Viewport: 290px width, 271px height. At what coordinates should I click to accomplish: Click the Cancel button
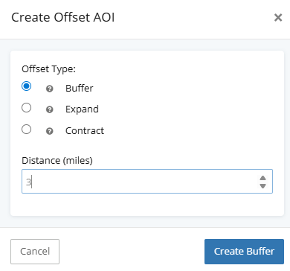35,252
